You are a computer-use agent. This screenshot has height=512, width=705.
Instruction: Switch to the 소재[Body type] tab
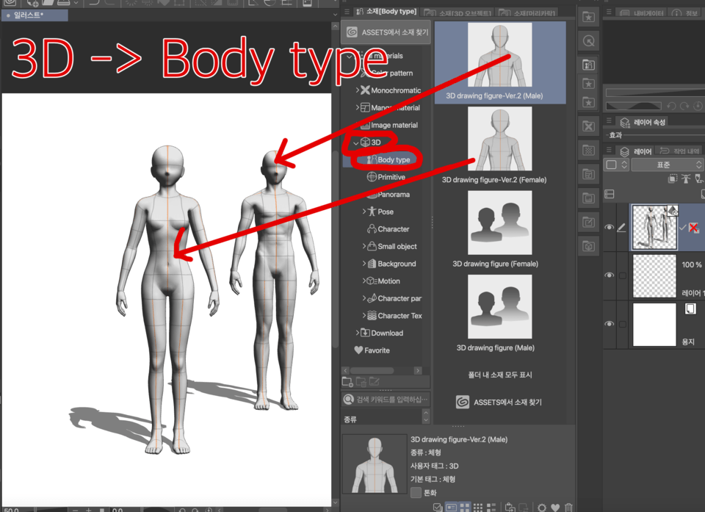coord(387,11)
